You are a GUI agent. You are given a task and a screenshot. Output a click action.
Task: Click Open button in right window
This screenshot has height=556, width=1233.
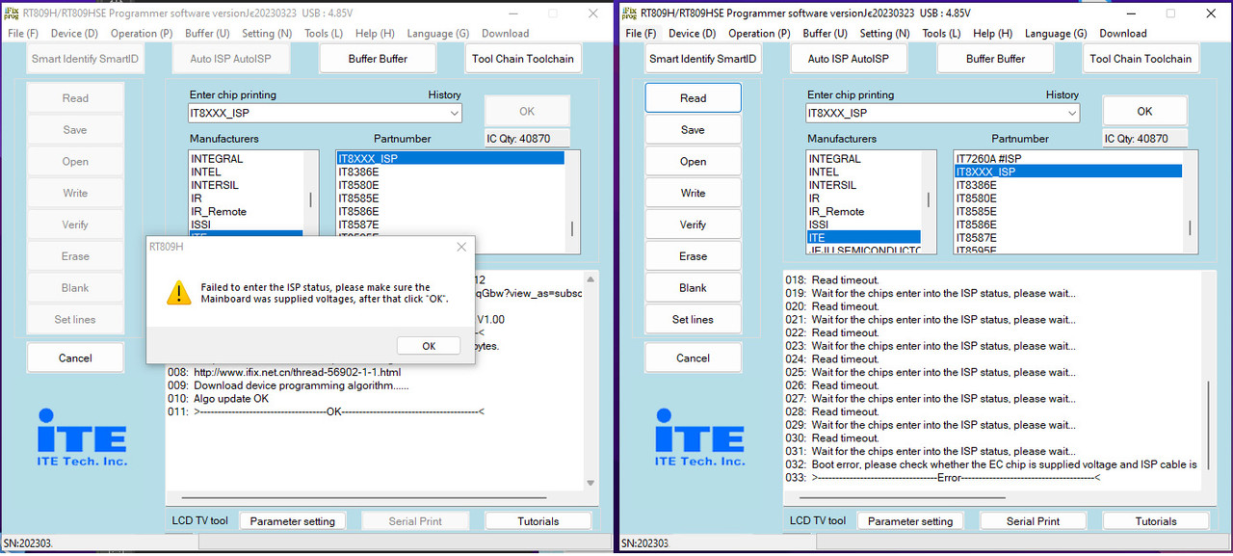click(x=694, y=162)
